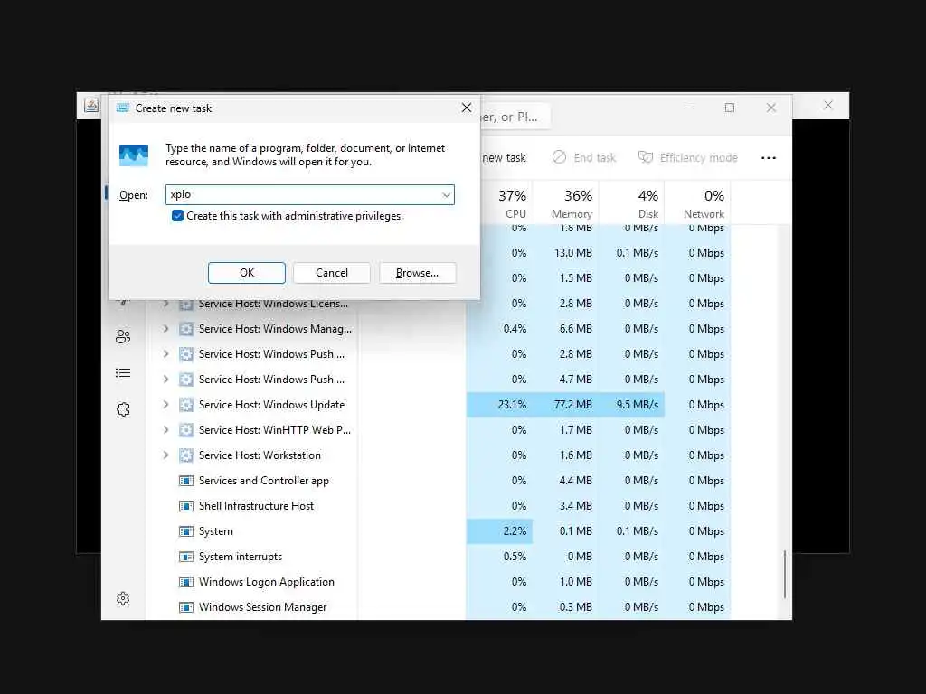Click the 2.2% System CPU cell
Screen dimensions: 926x694
point(499,531)
